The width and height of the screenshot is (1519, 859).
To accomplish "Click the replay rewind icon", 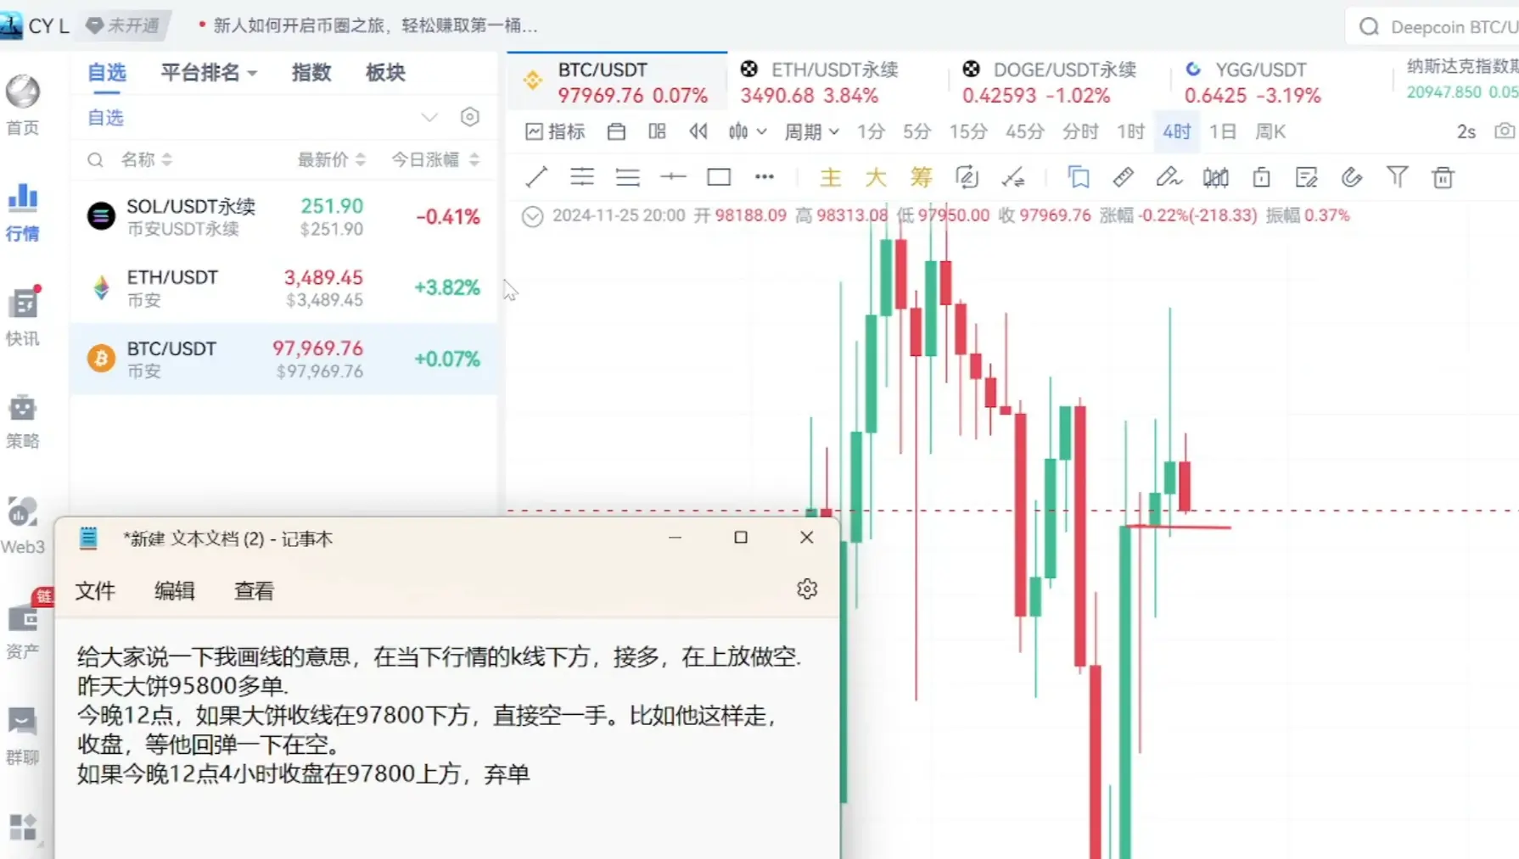I will (x=698, y=131).
